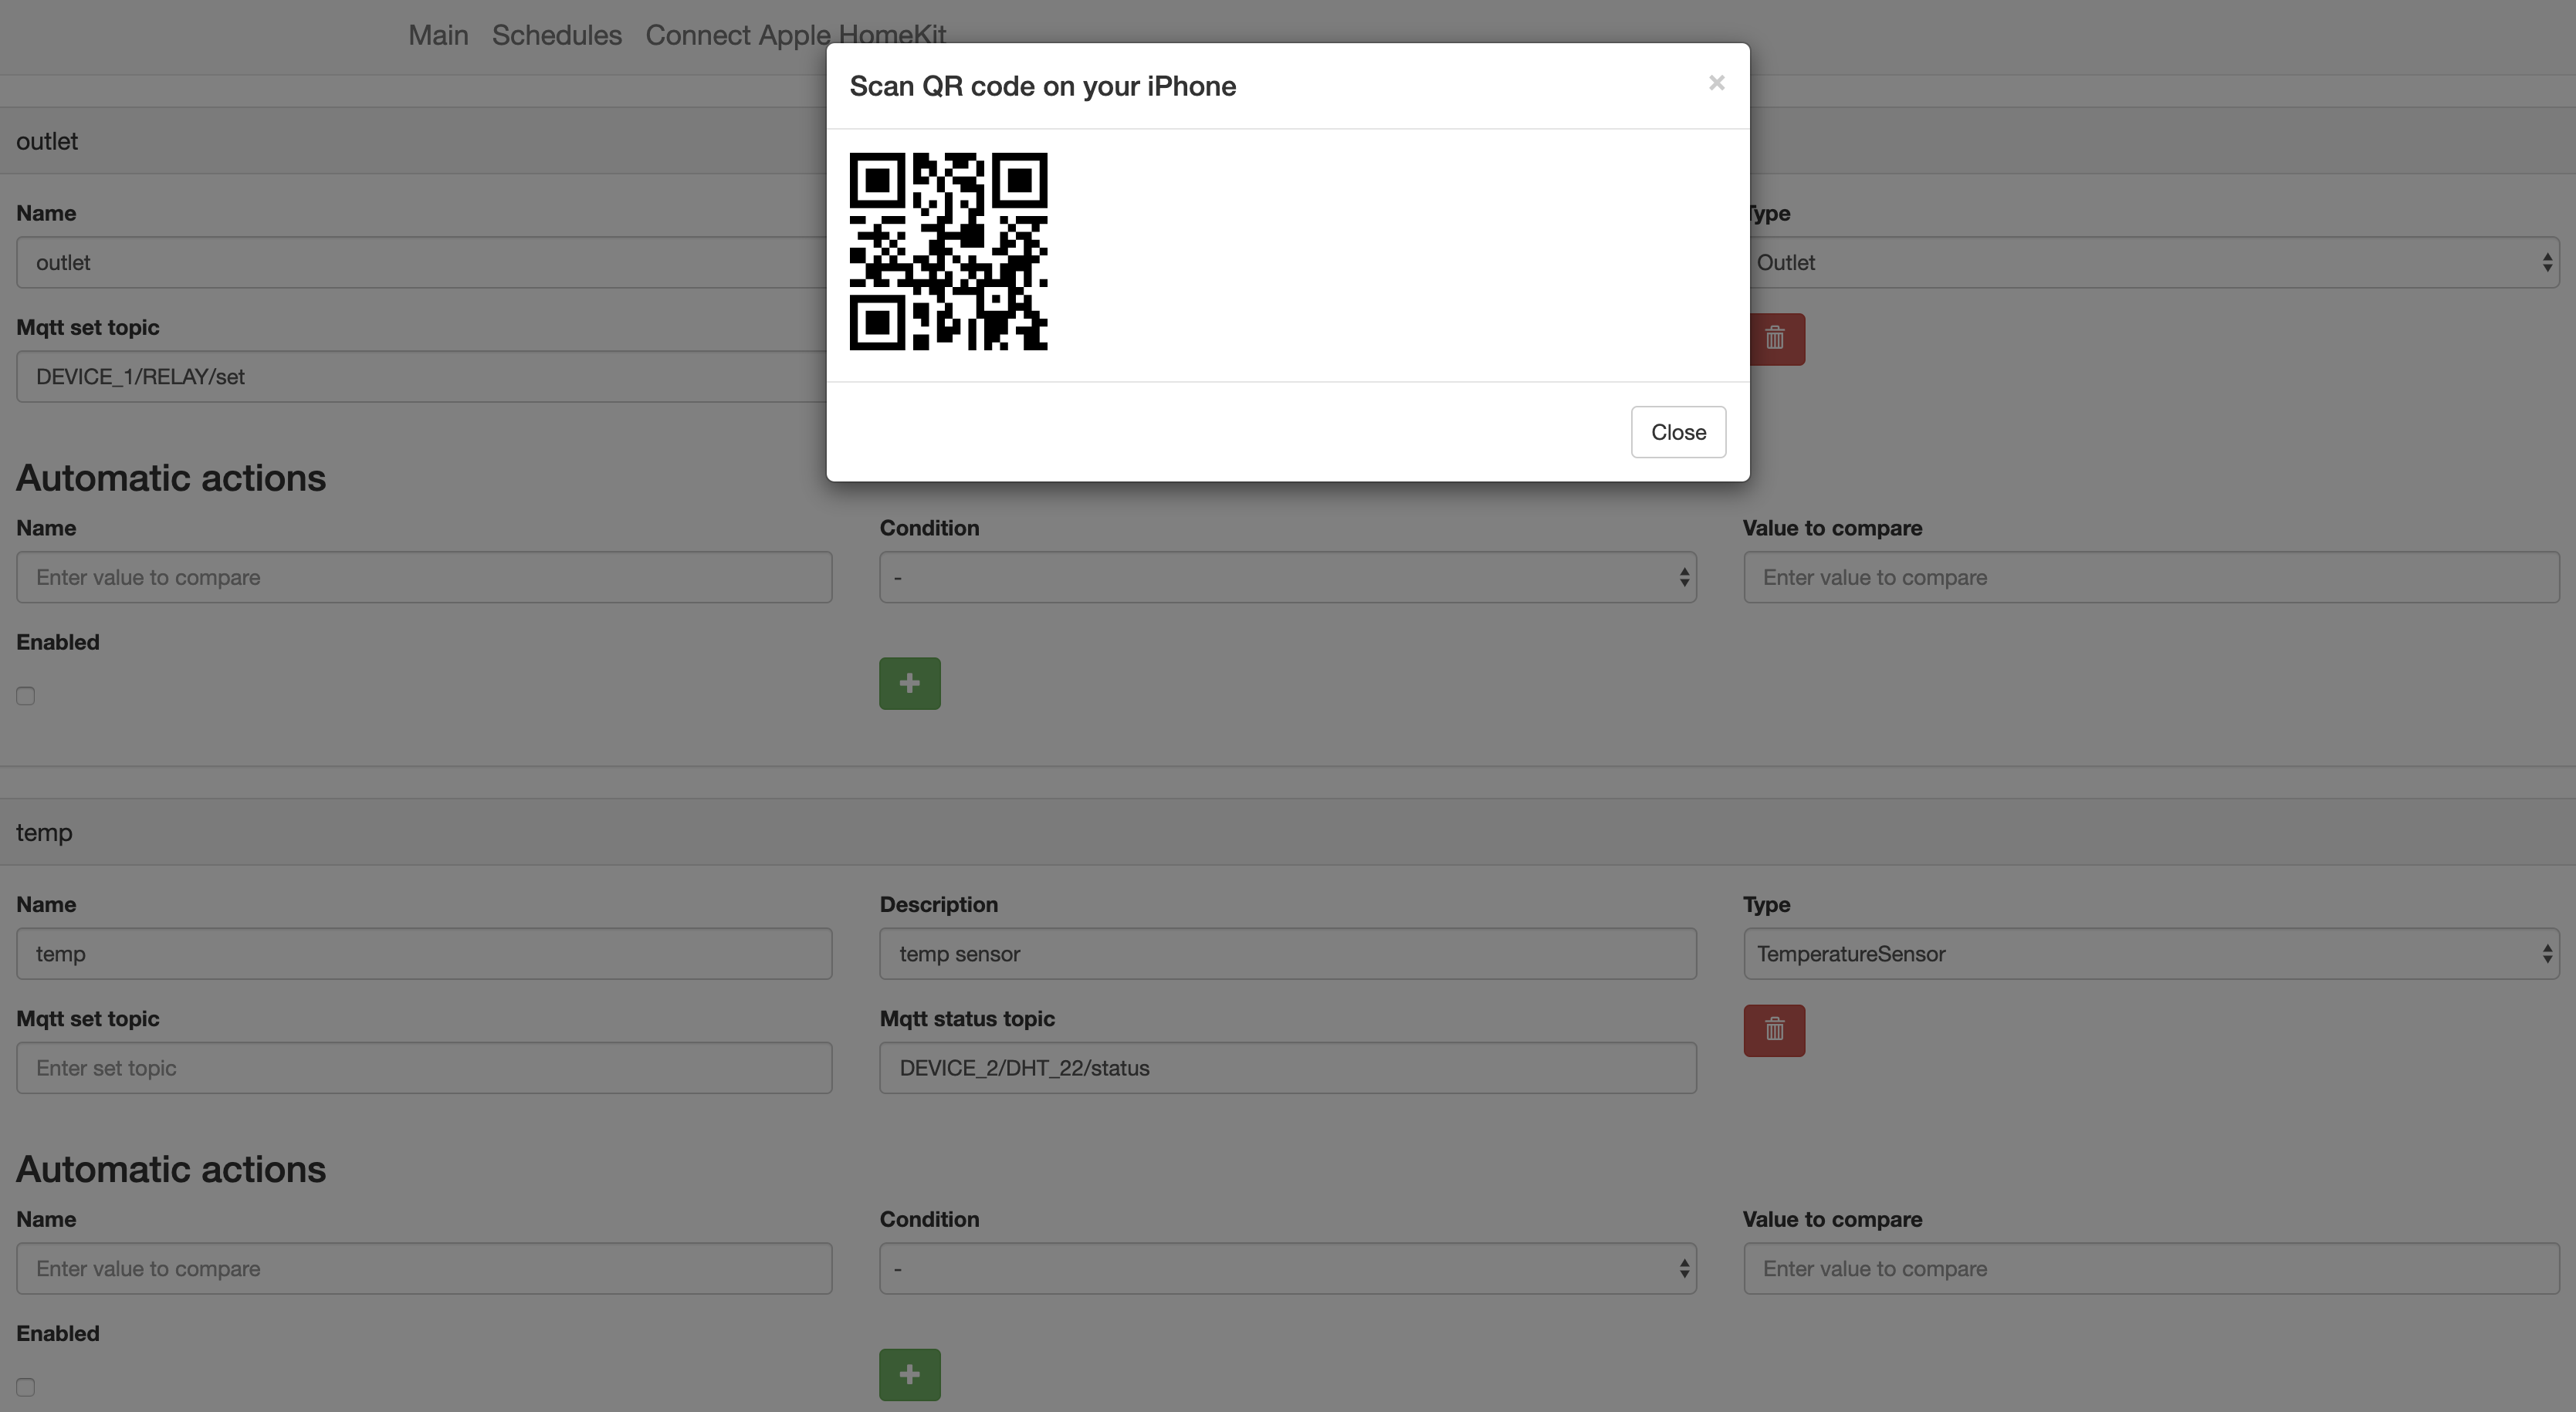The height and width of the screenshot is (1412, 2576).
Task: Edit the DEVICE_1/RELAY/set topic field
Action: point(424,377)
